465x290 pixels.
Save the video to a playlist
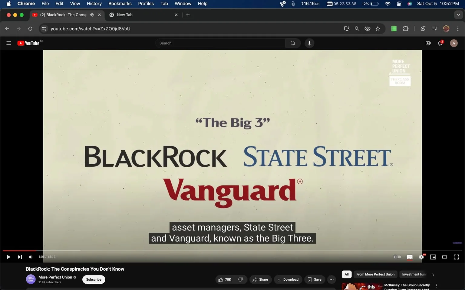[x=315, y=279]
